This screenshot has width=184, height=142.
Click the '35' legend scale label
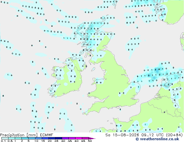(x=70, y=141)
